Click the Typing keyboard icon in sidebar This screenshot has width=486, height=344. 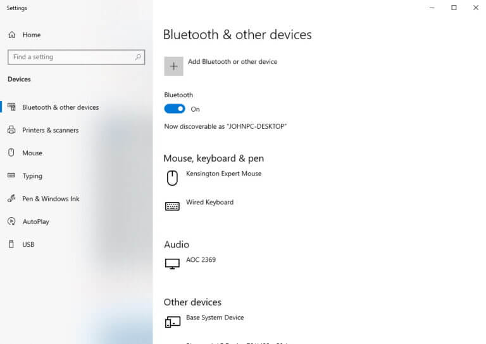click(11, 175)
